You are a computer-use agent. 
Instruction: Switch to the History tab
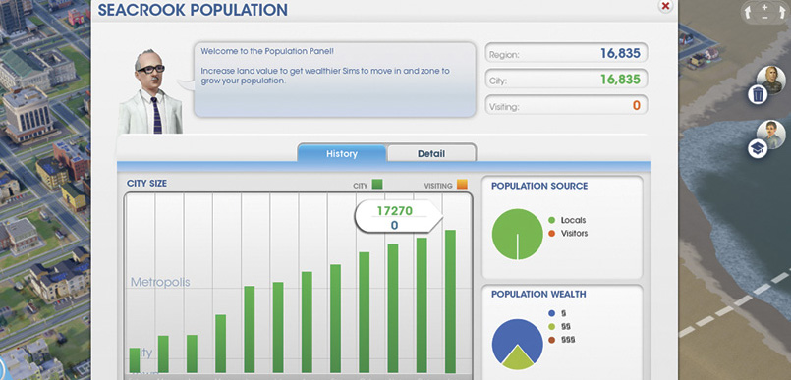342,154
